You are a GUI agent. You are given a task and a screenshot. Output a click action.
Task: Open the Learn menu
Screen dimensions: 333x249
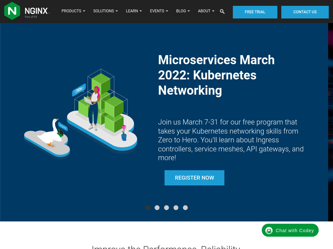point(134,11)
